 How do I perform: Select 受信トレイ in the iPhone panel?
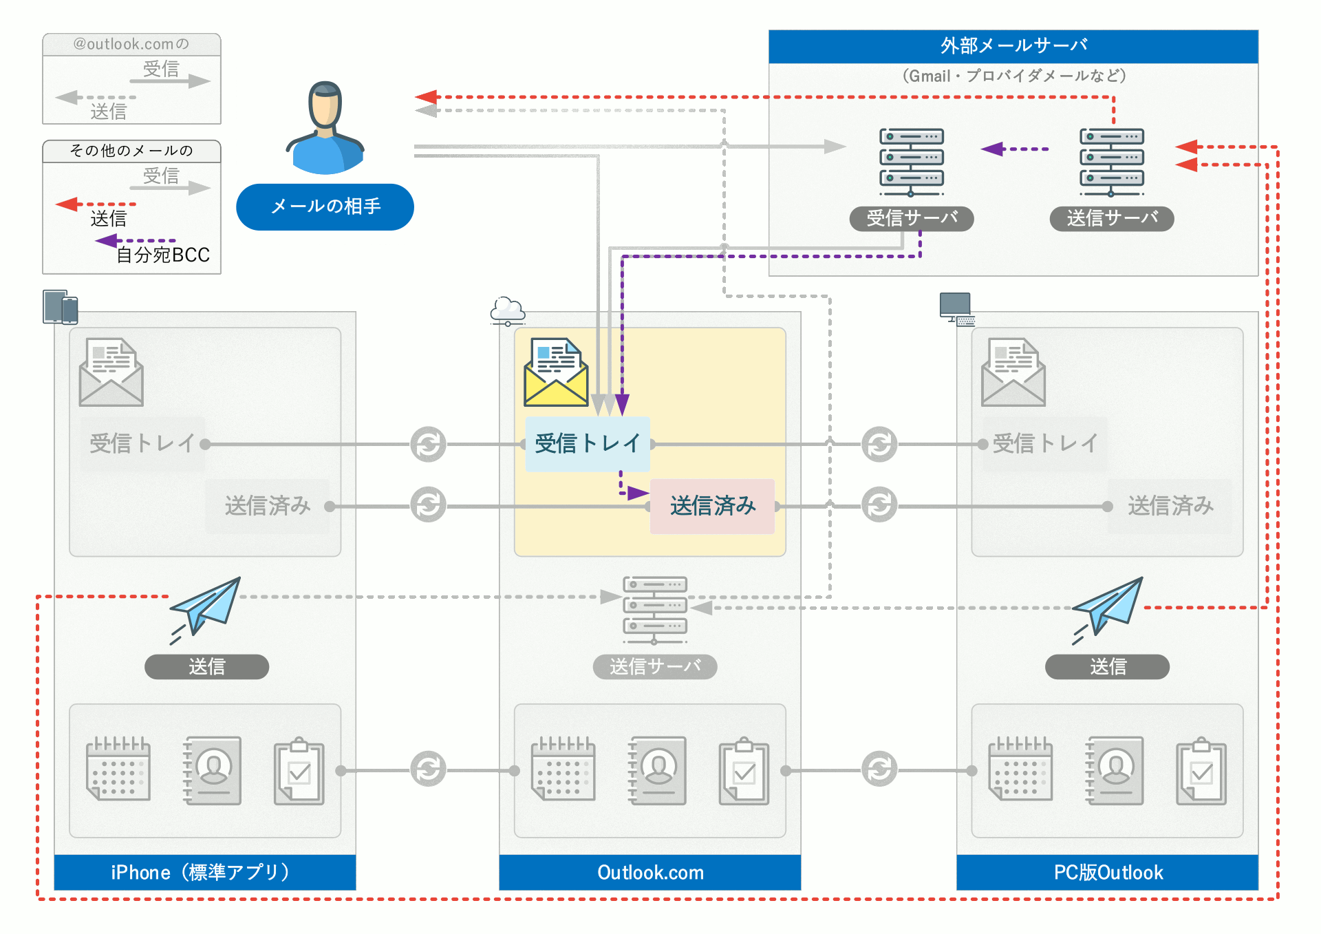click(x=142, y=444)
